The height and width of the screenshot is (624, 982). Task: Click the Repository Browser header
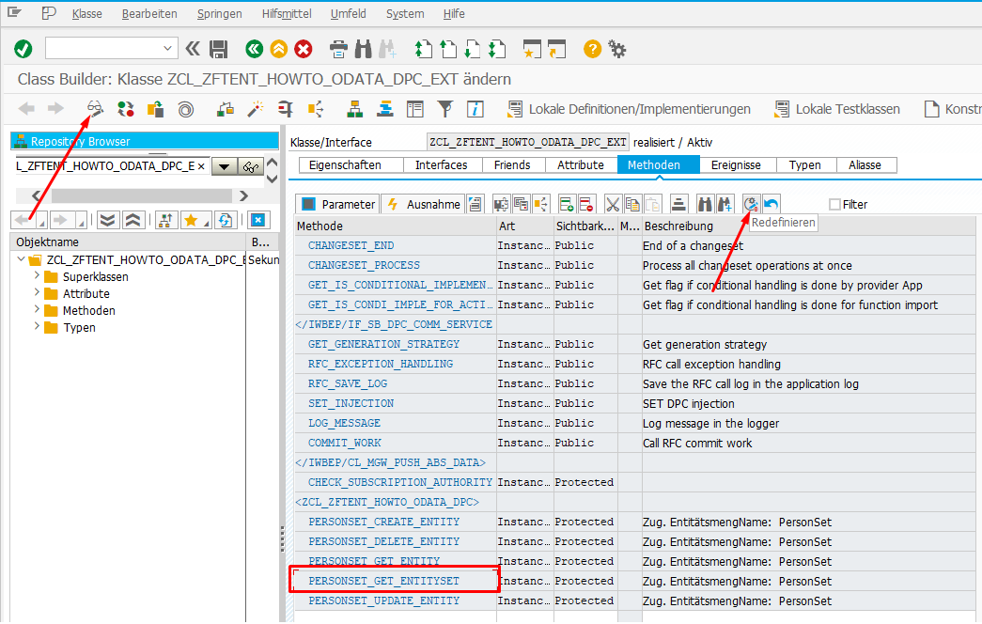tap(145, 141)
